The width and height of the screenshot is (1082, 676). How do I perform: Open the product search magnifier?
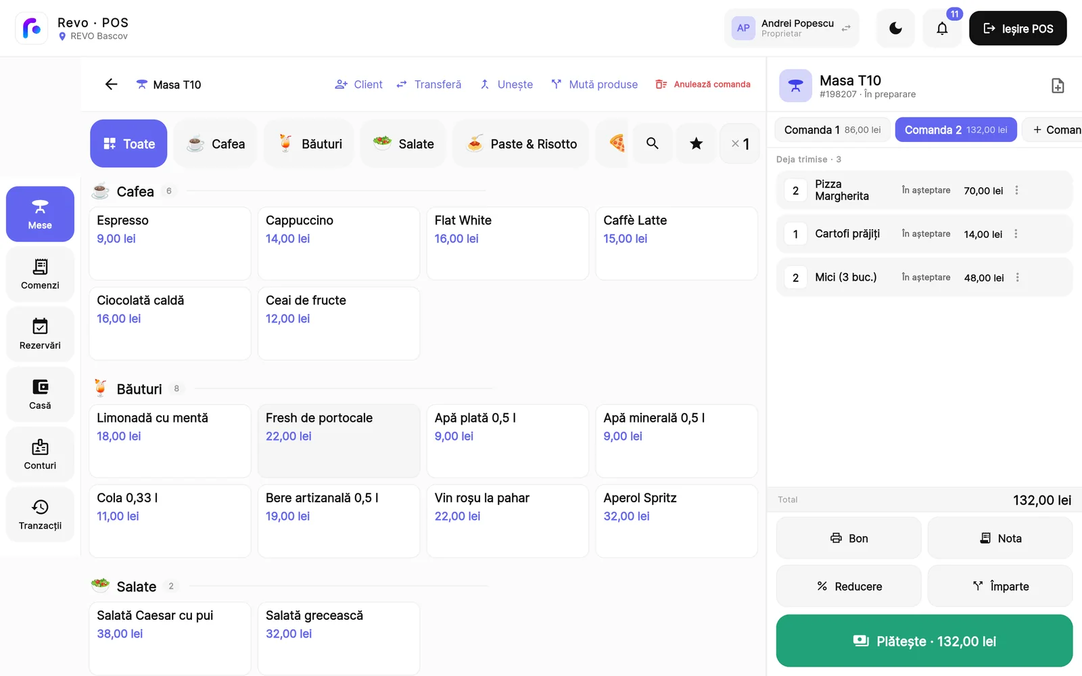coord(653,143)
